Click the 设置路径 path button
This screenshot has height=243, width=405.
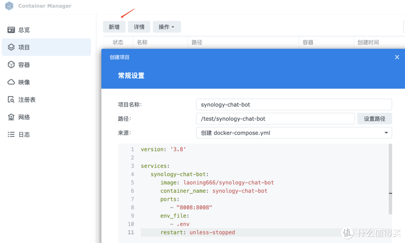[x=374, y=118]
